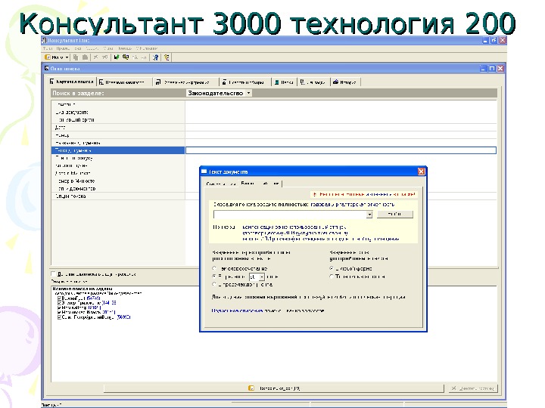Screen dimensions: 545x408
Task: Select the Вид документа field row
Action: click(x=118, y=112)
